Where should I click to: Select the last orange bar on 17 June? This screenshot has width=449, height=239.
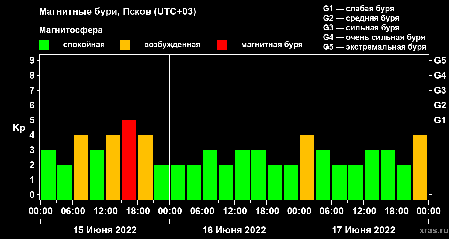click(420, 167)
